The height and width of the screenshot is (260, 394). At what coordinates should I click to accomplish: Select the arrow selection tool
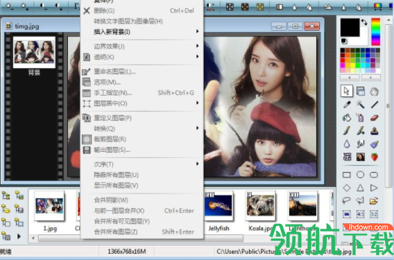(x=347, y=91)
